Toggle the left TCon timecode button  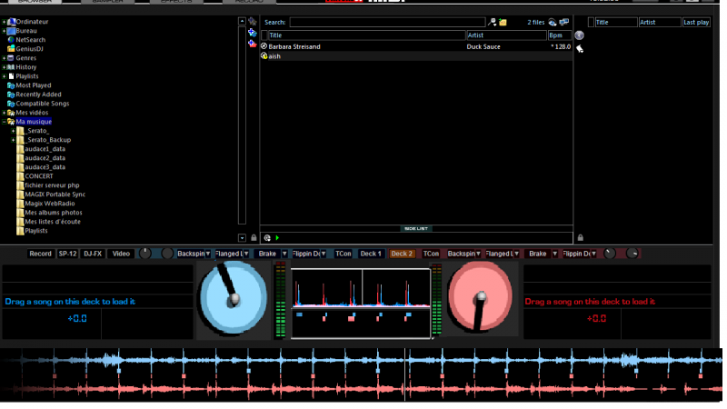343,254
